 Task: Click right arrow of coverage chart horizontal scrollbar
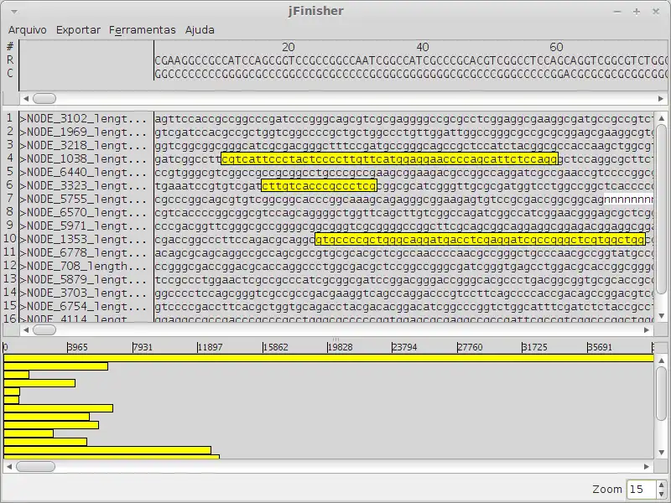click(x=647, y=467)
